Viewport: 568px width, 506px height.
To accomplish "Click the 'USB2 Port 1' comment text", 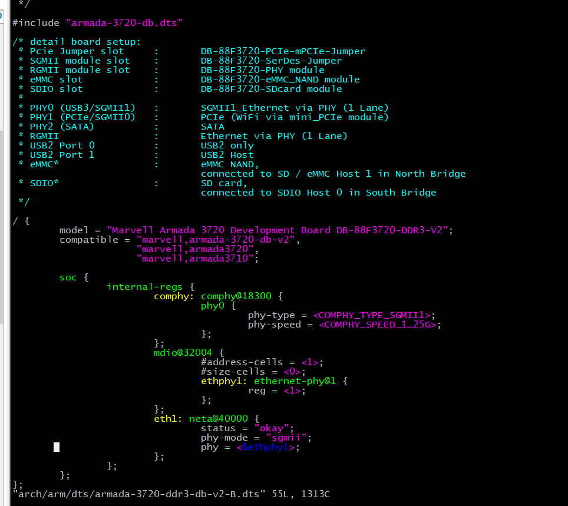I will click(x=62, y=155).
